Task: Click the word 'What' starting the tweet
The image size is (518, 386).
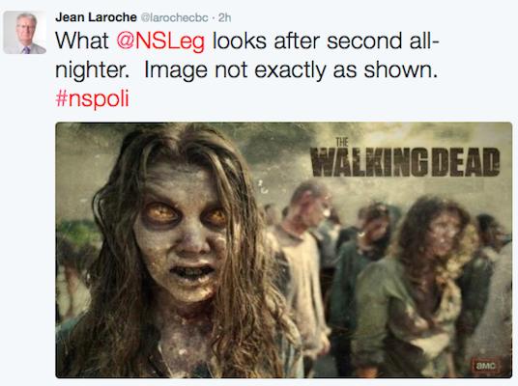Action: tap(82, 41)
